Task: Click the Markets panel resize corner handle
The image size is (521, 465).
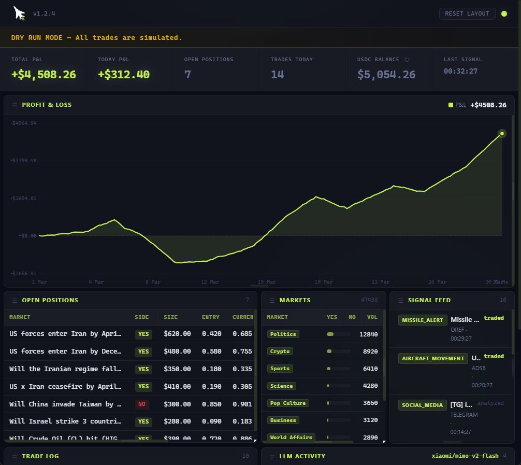Action: (384, 441)
